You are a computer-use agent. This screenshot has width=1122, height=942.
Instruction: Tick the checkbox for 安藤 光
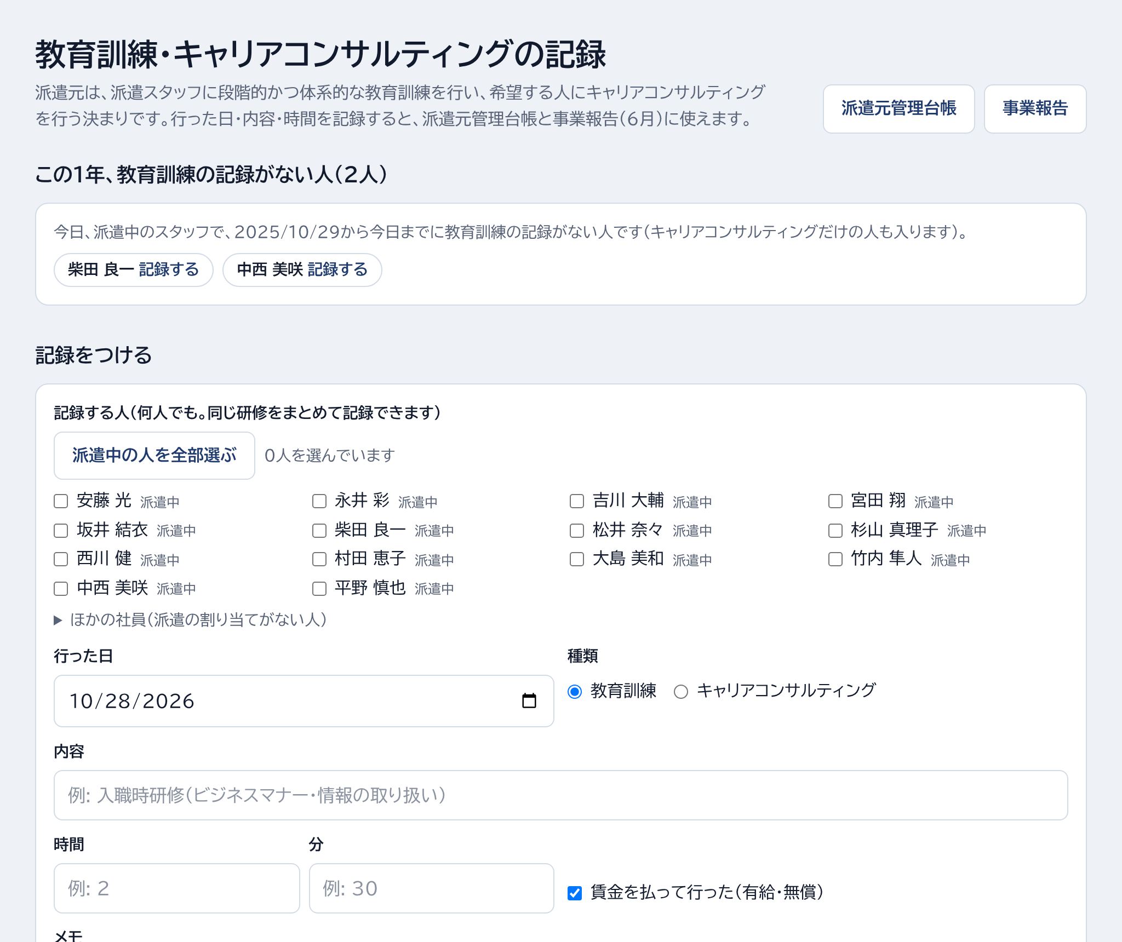[x=61, y=501]
